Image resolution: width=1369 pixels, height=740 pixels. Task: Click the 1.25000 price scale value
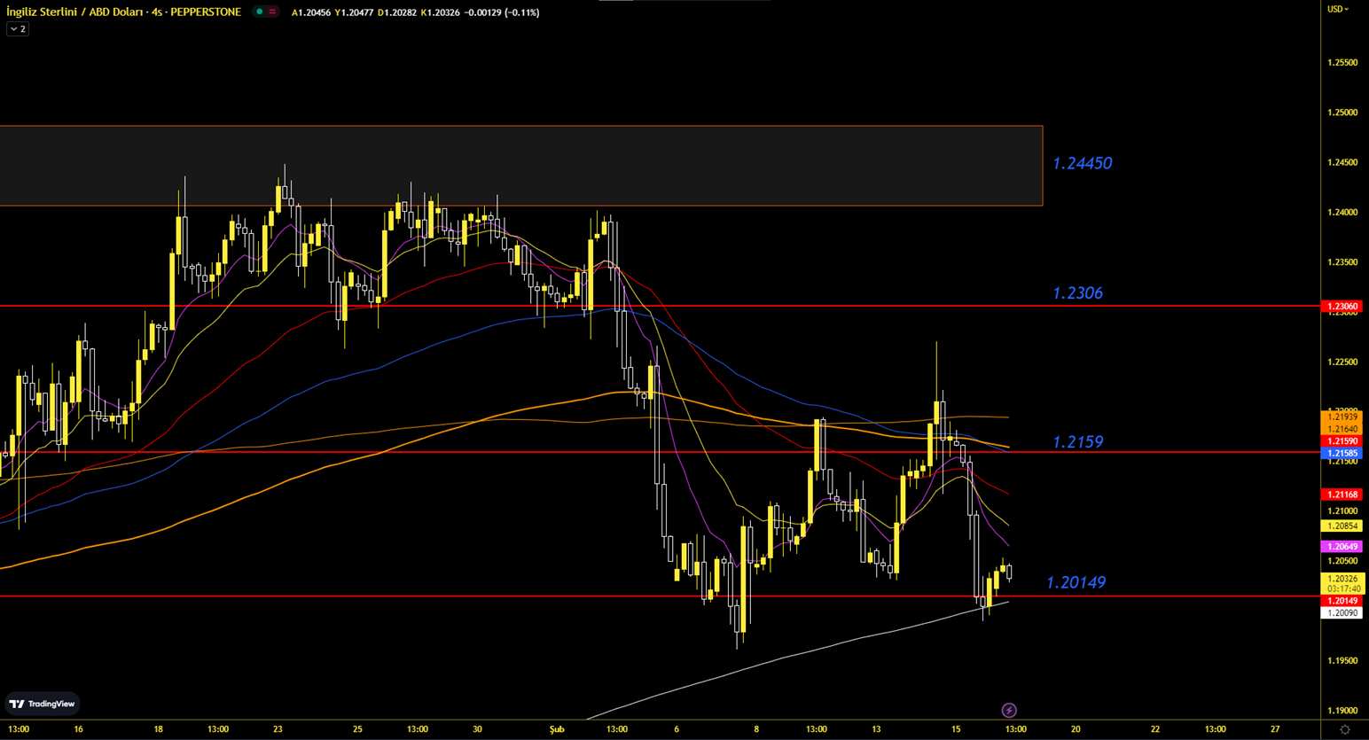pos(1342,113)
